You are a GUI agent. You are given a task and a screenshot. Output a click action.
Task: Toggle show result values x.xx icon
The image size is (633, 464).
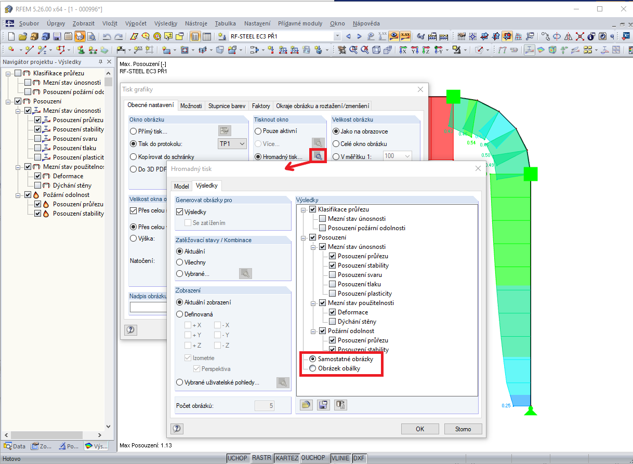coord(406,36)
